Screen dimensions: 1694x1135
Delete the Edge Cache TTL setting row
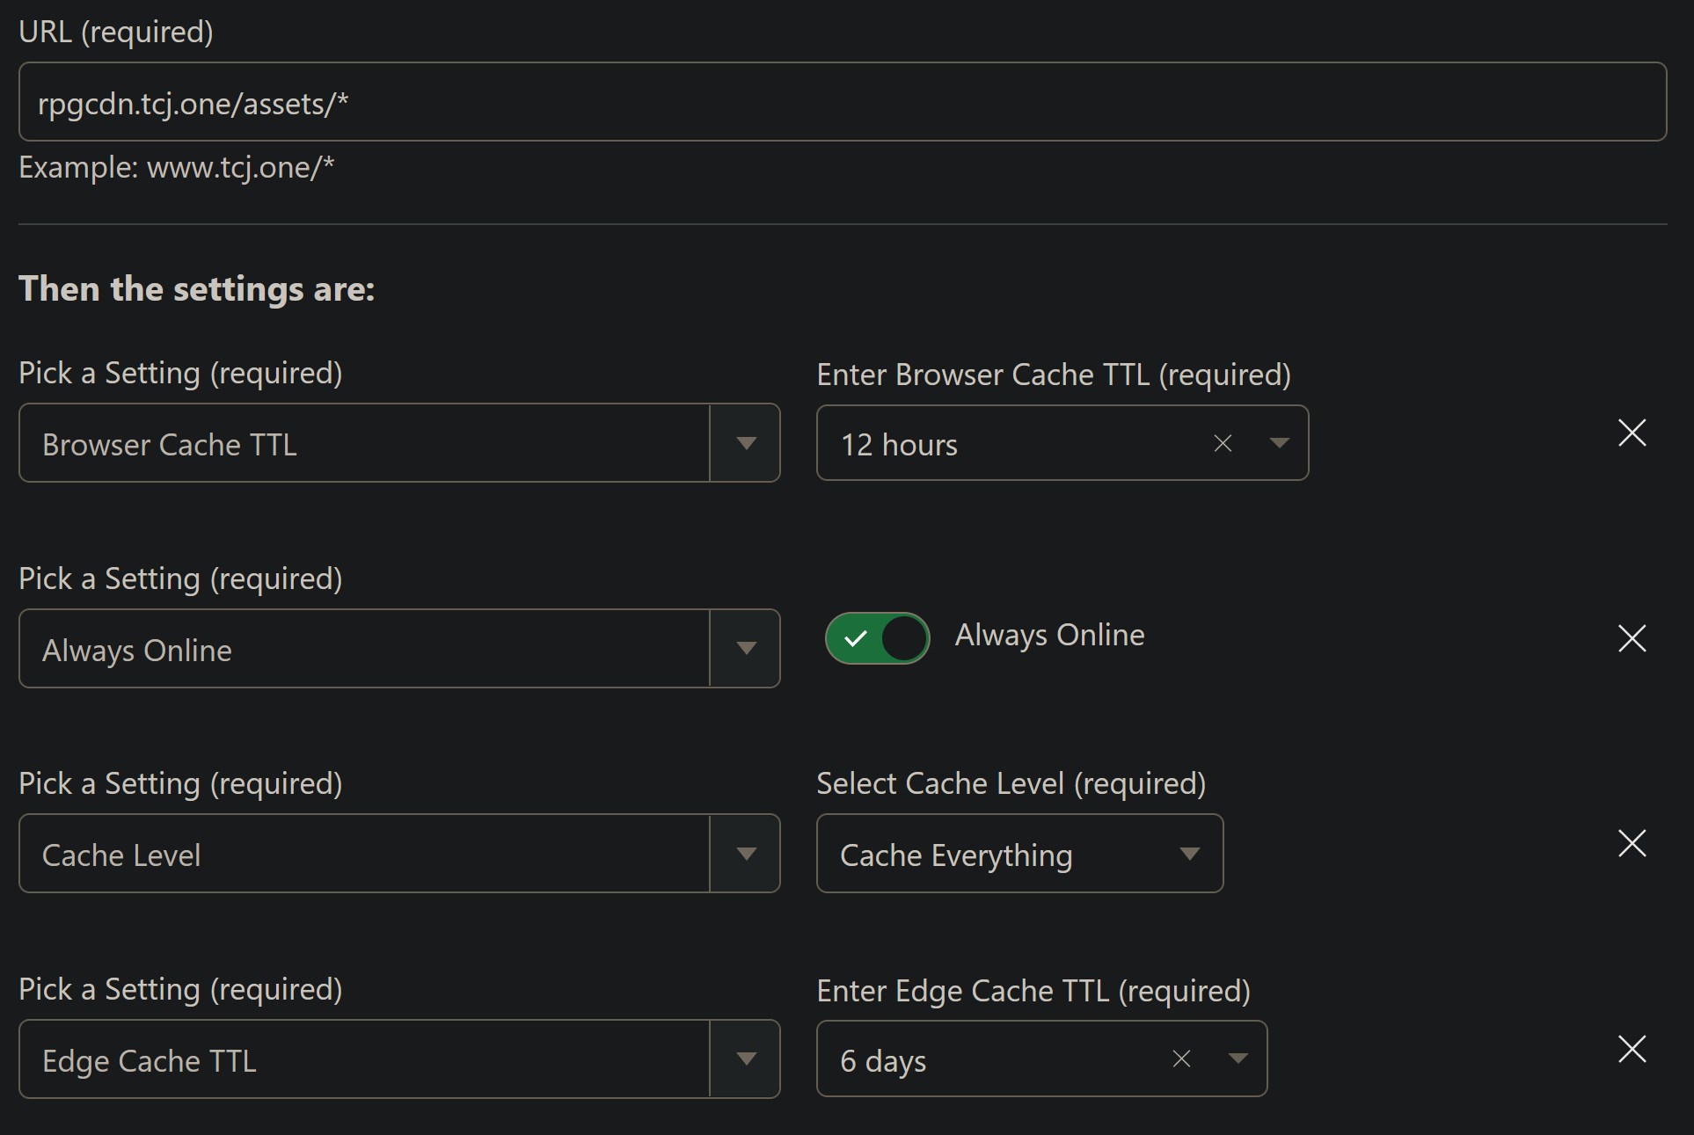click(x=1632, y=1049)
